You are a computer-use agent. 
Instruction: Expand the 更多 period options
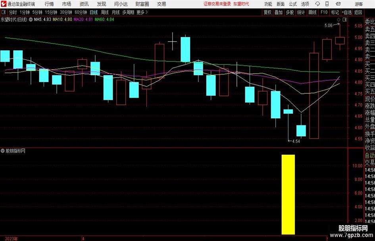[142, 12]
